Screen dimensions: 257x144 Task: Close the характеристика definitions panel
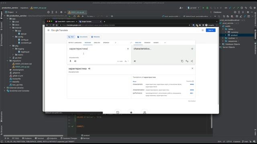(192, 68)
